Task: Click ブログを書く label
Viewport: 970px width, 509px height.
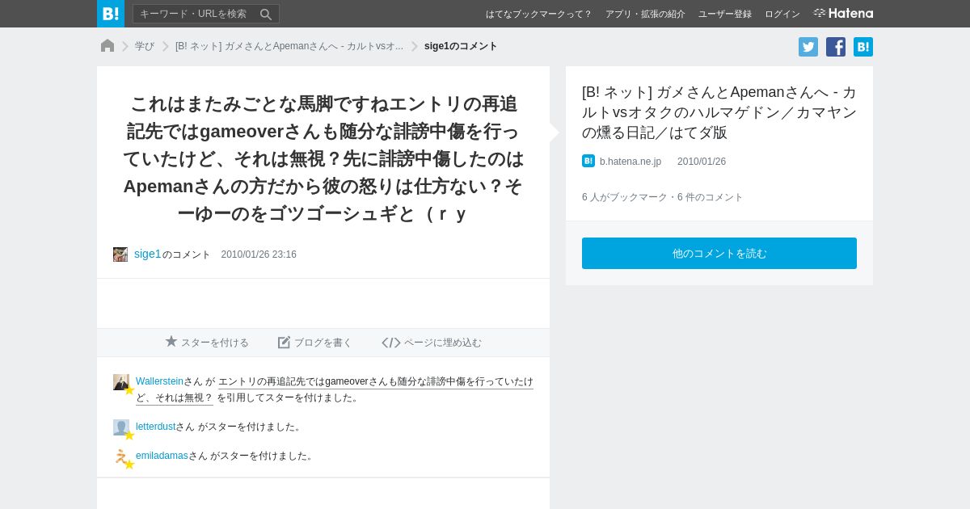Action: pyautogui.click(x=323, y=343)
